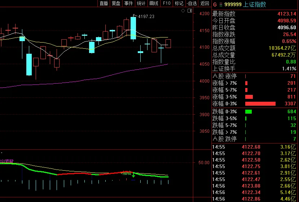Select the tick row priced 4122.50
This screenshot has height=202, width=299.
point(254,160)
